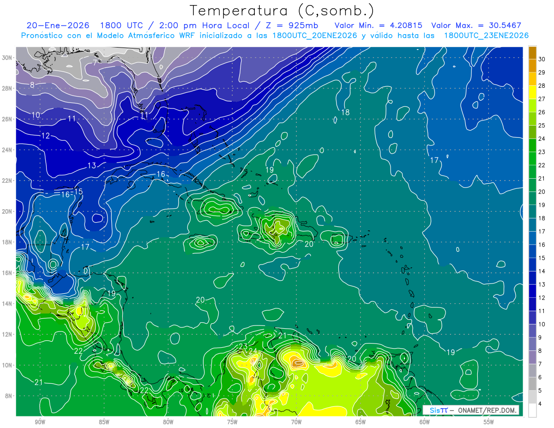554x428 pixels.
Task: Click the lime swatch between 26 and 27
Action: click(x=532, y=106)
